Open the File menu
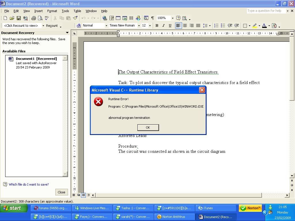This screenshot has height=221, width=295. [7, 11]
